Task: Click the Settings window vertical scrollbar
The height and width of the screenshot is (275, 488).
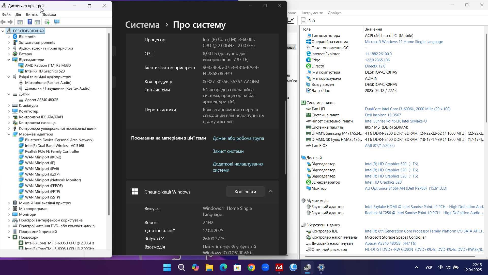Action: pos(285,137)
